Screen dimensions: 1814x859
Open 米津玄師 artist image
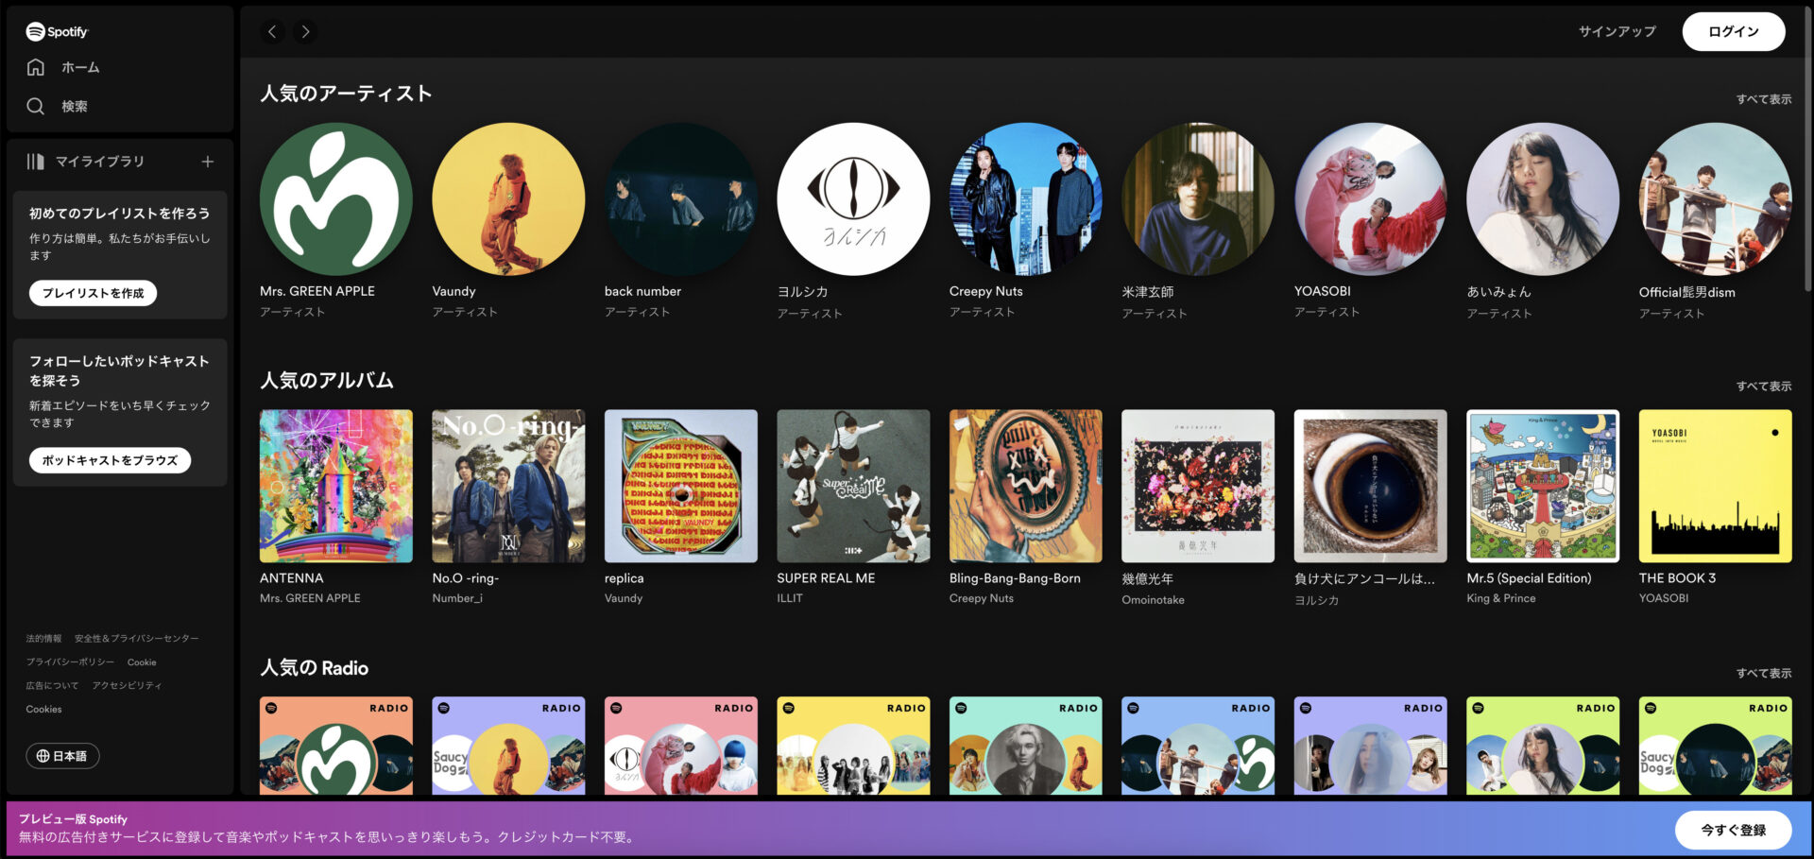(1198, 199)
